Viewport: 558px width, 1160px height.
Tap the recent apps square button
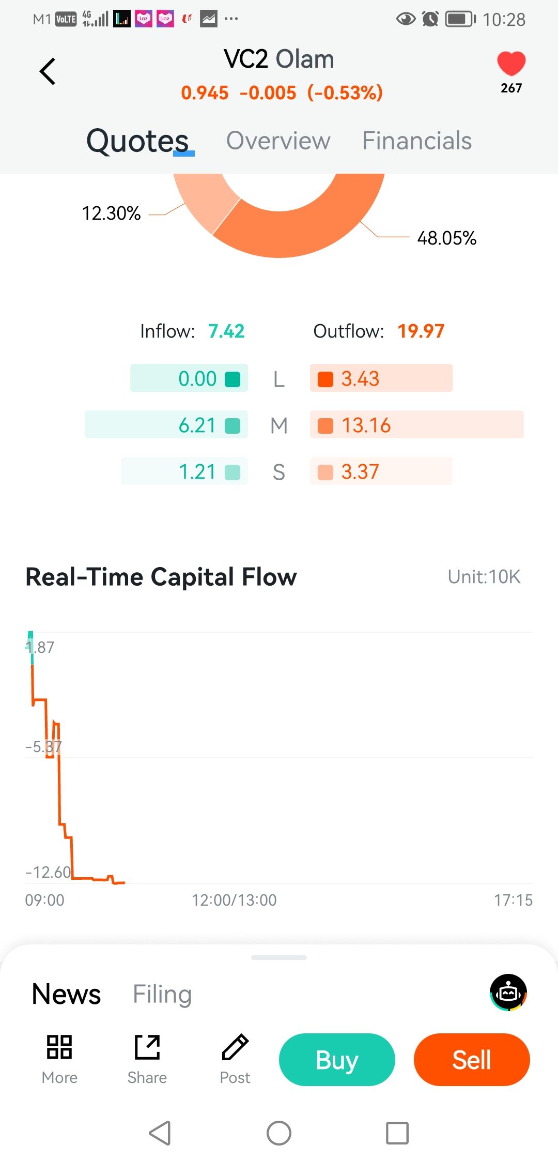pyautogui.click(x=397, y=1133)
